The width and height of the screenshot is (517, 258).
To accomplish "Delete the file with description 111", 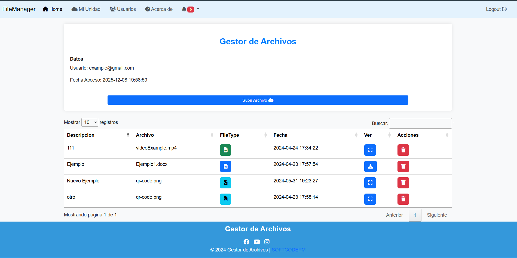I will [403, 150].
